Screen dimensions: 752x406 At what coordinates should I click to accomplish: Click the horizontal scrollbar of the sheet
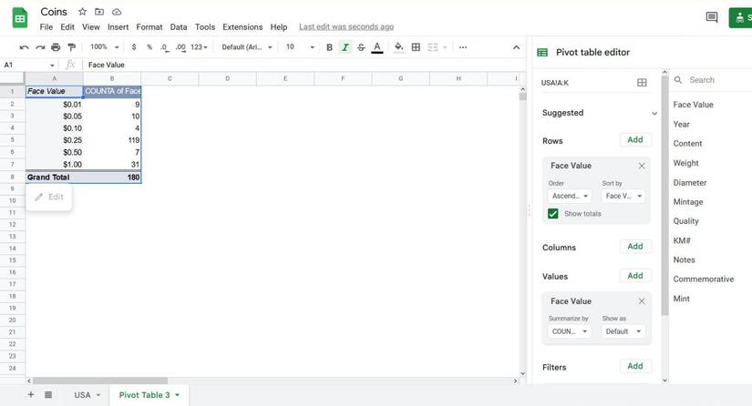point(100,381)
